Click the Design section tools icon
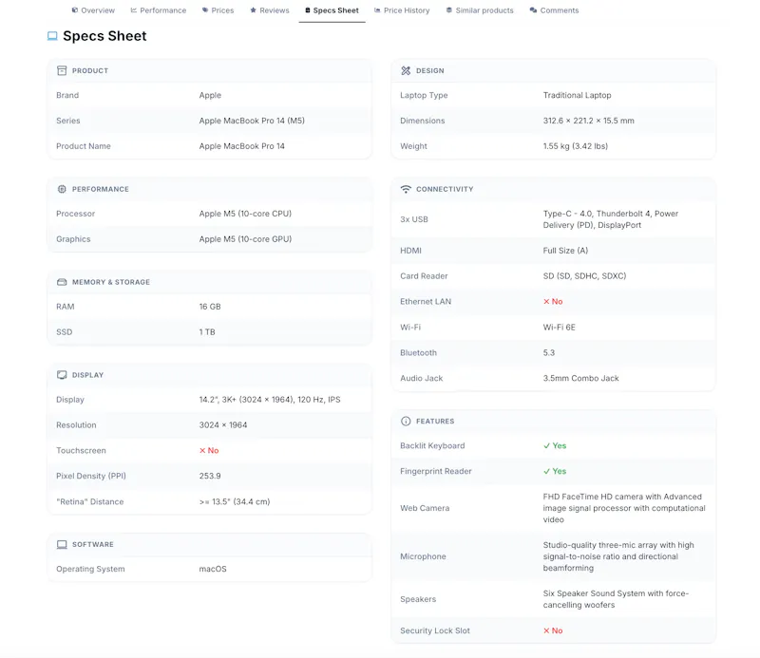 pos(406,71)
